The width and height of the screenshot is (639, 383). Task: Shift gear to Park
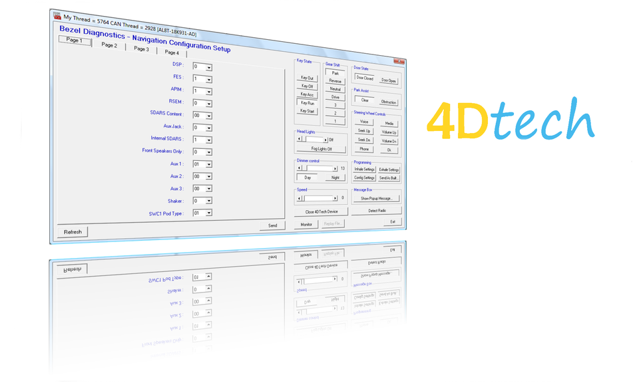[x=335, y=72]
